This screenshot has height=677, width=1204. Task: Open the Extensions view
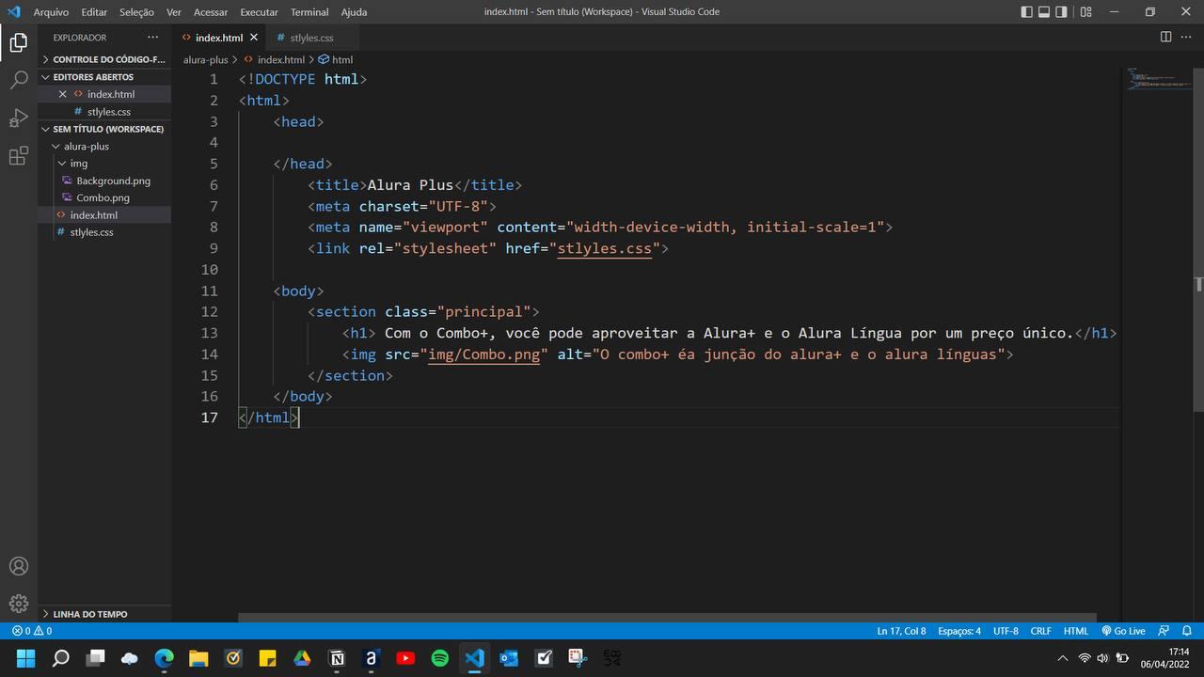19,156
